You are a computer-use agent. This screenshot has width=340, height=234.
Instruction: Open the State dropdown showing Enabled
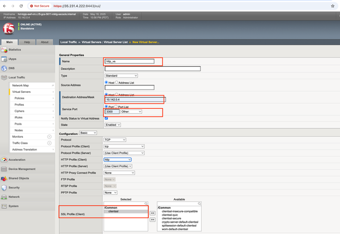pyautogui.click(x=112, y=125)
